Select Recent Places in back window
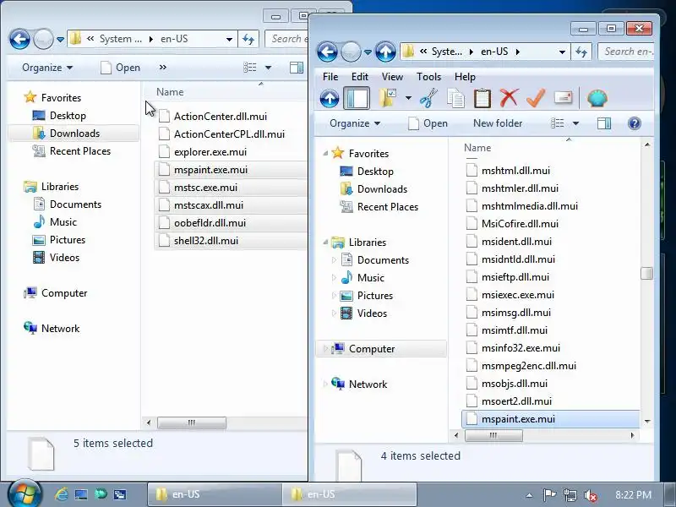This screenshot has width=676, height=507. [x=72, y=151]
